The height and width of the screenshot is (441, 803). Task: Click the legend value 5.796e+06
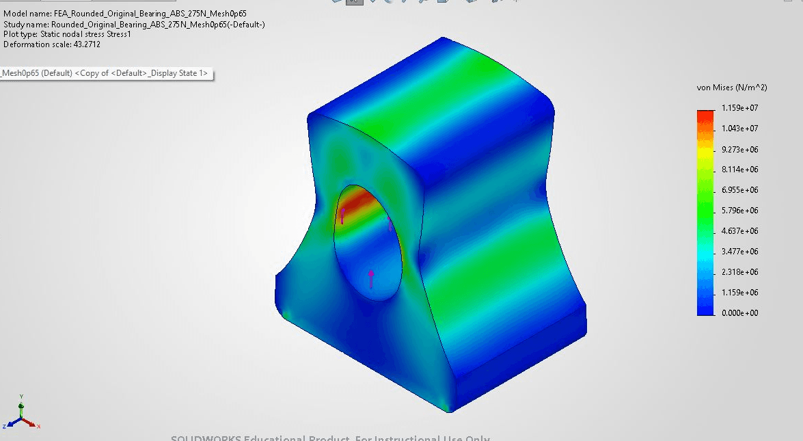739,211
